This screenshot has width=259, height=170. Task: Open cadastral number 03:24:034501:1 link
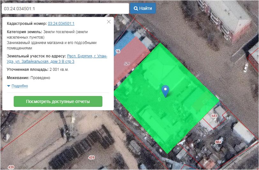coord(61,24)
